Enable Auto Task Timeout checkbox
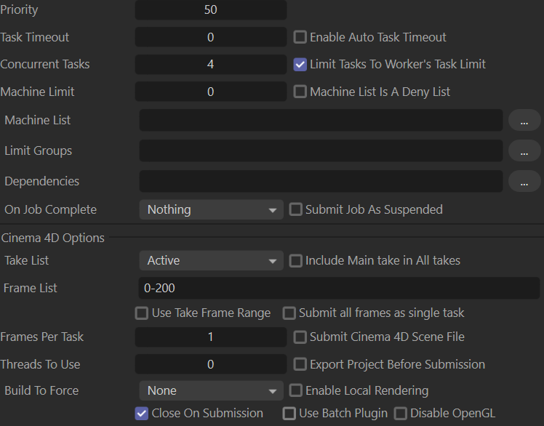The height and width of the screenshot is (426, 544). pos(300,37)
